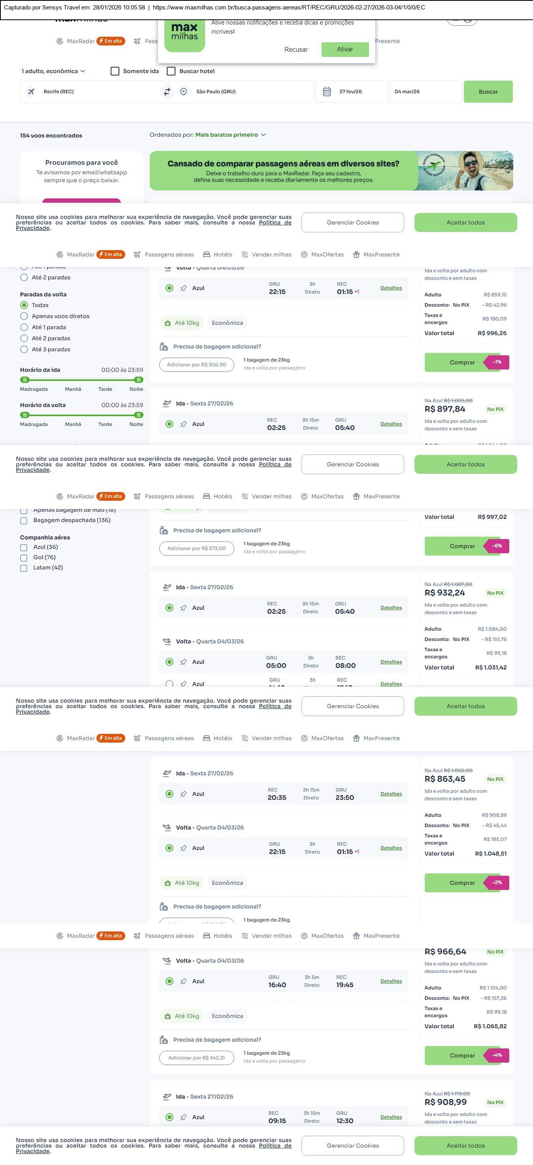Click the departure plane icon beside 'Ida - Sexta 27/02/26'
This screenshot has height=1165, width=533.
[167, 403]
